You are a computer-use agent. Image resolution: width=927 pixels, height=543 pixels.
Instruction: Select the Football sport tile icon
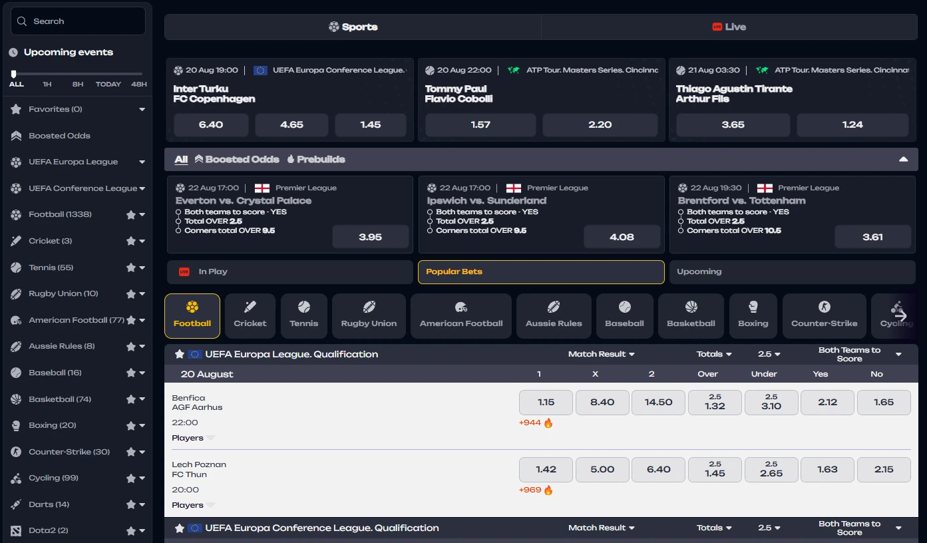(192, 307)
